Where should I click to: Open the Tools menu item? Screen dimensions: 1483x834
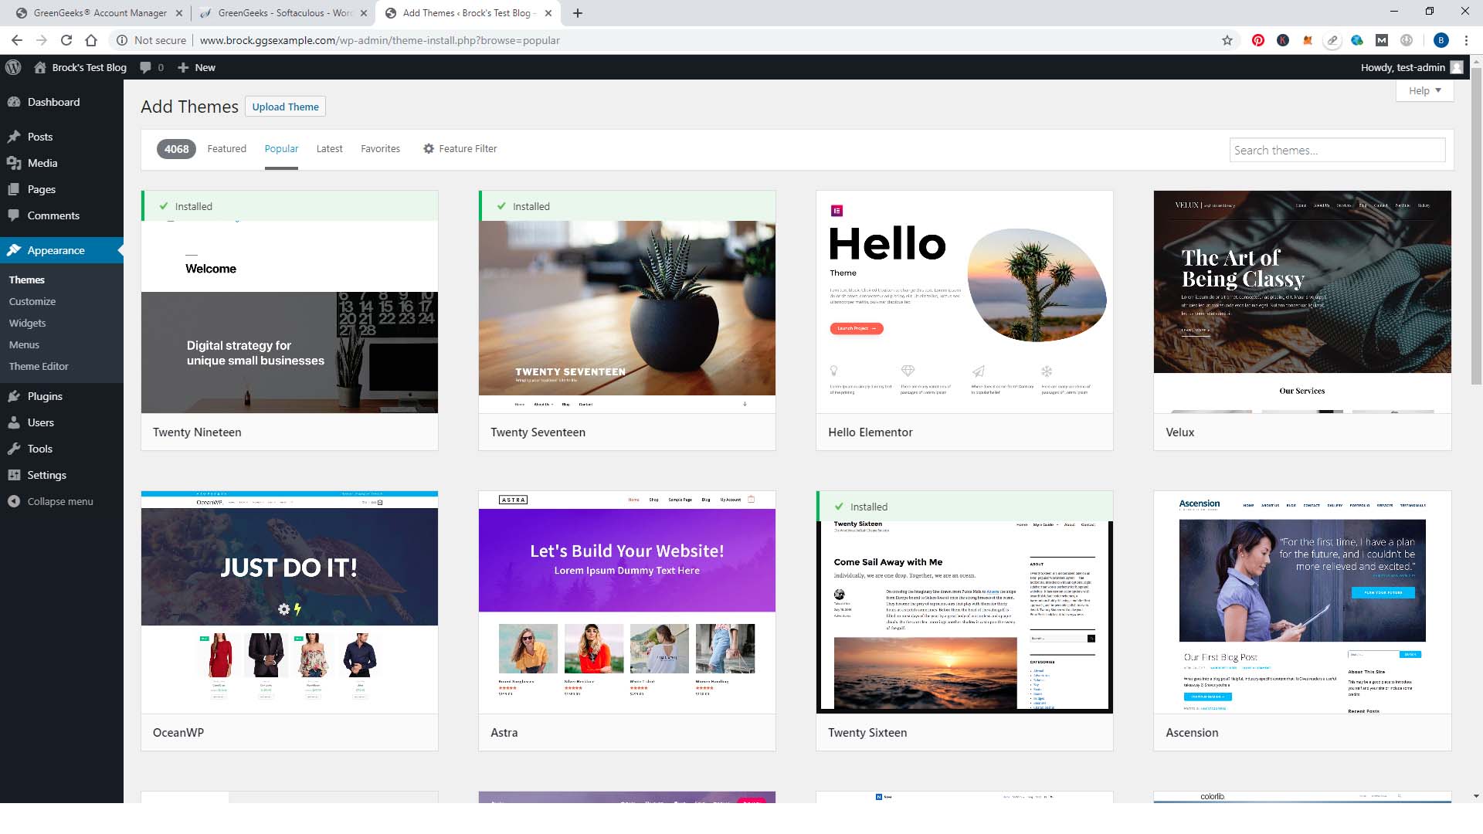coord(40,449)
